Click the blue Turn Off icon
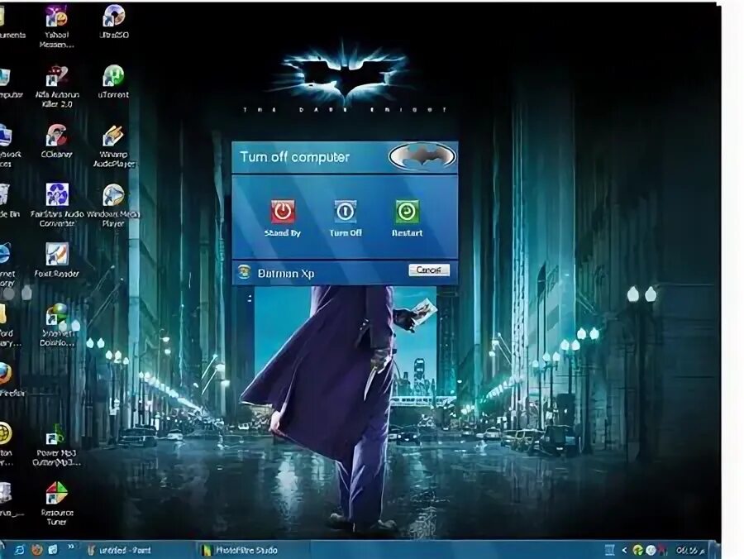Screen dimensions: 744x559 345,211
